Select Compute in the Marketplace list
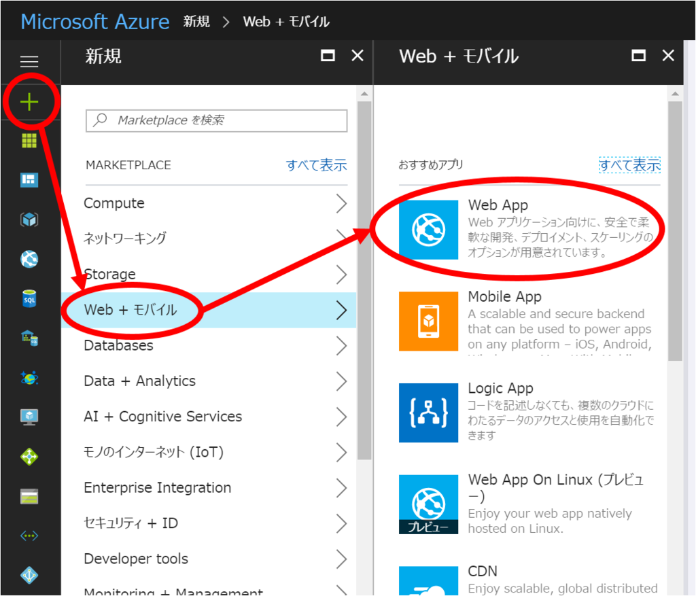The image size is (696, 596). coord(209,203)
